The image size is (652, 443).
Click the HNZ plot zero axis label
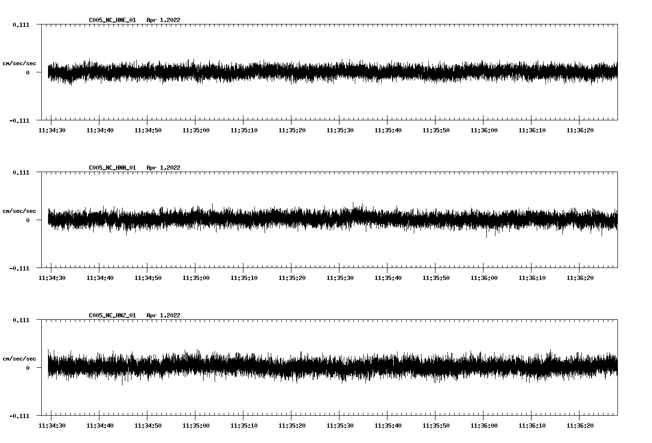point(28,368)
